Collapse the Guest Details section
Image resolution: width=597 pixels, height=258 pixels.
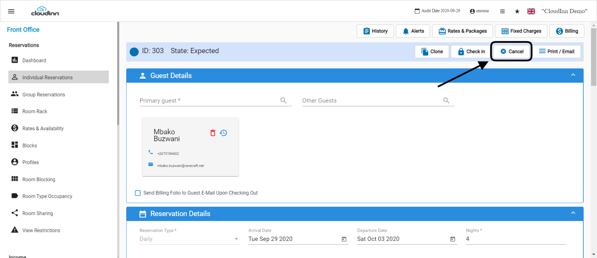click(x=573, y=75)
